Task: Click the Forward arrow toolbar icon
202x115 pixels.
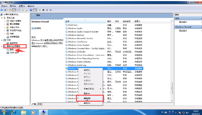Action: [x=5, y=10]
